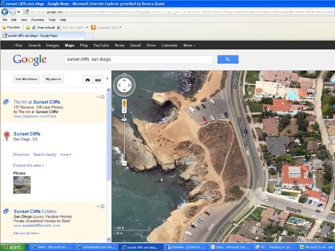The height and width of the screenshot is (251, 335).
Task: Pan the map left with the compass arrow
Action: pos(120,85)
